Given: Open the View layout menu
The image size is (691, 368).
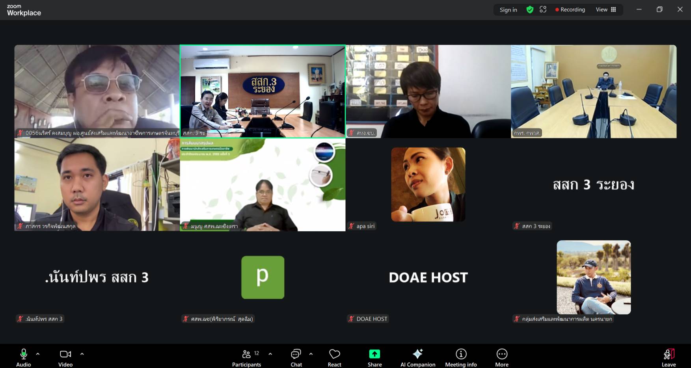Looking at the screenshot, I should (x=606, y=10).
